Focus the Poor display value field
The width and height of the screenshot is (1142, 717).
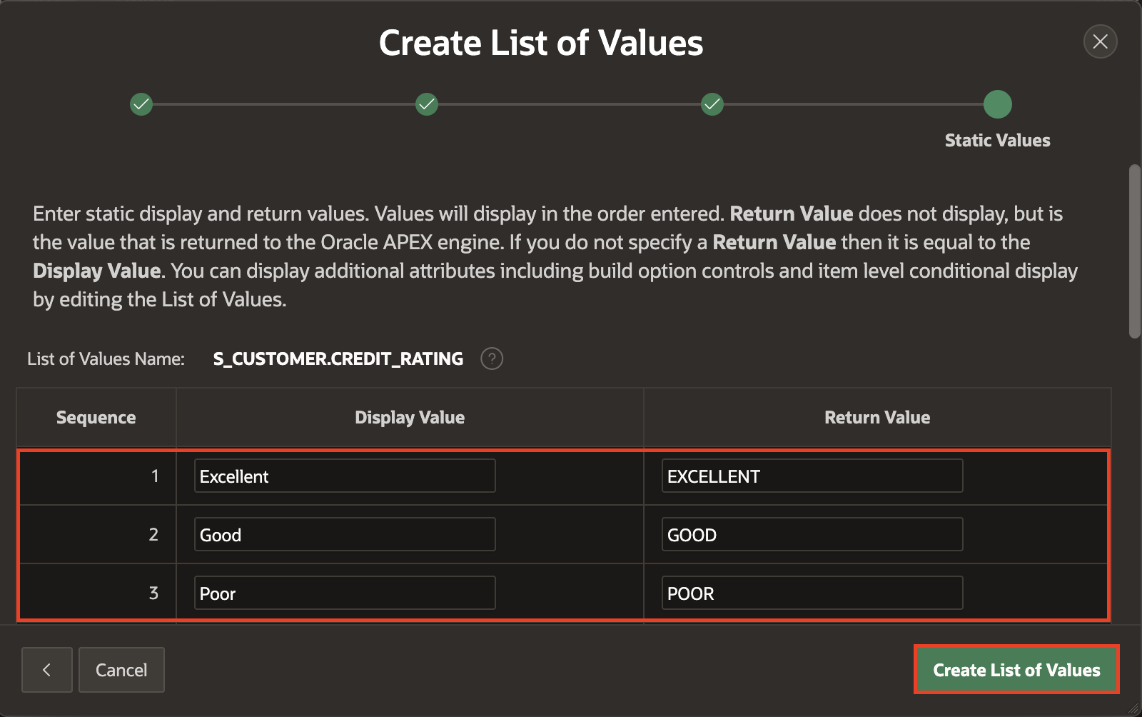345,593
